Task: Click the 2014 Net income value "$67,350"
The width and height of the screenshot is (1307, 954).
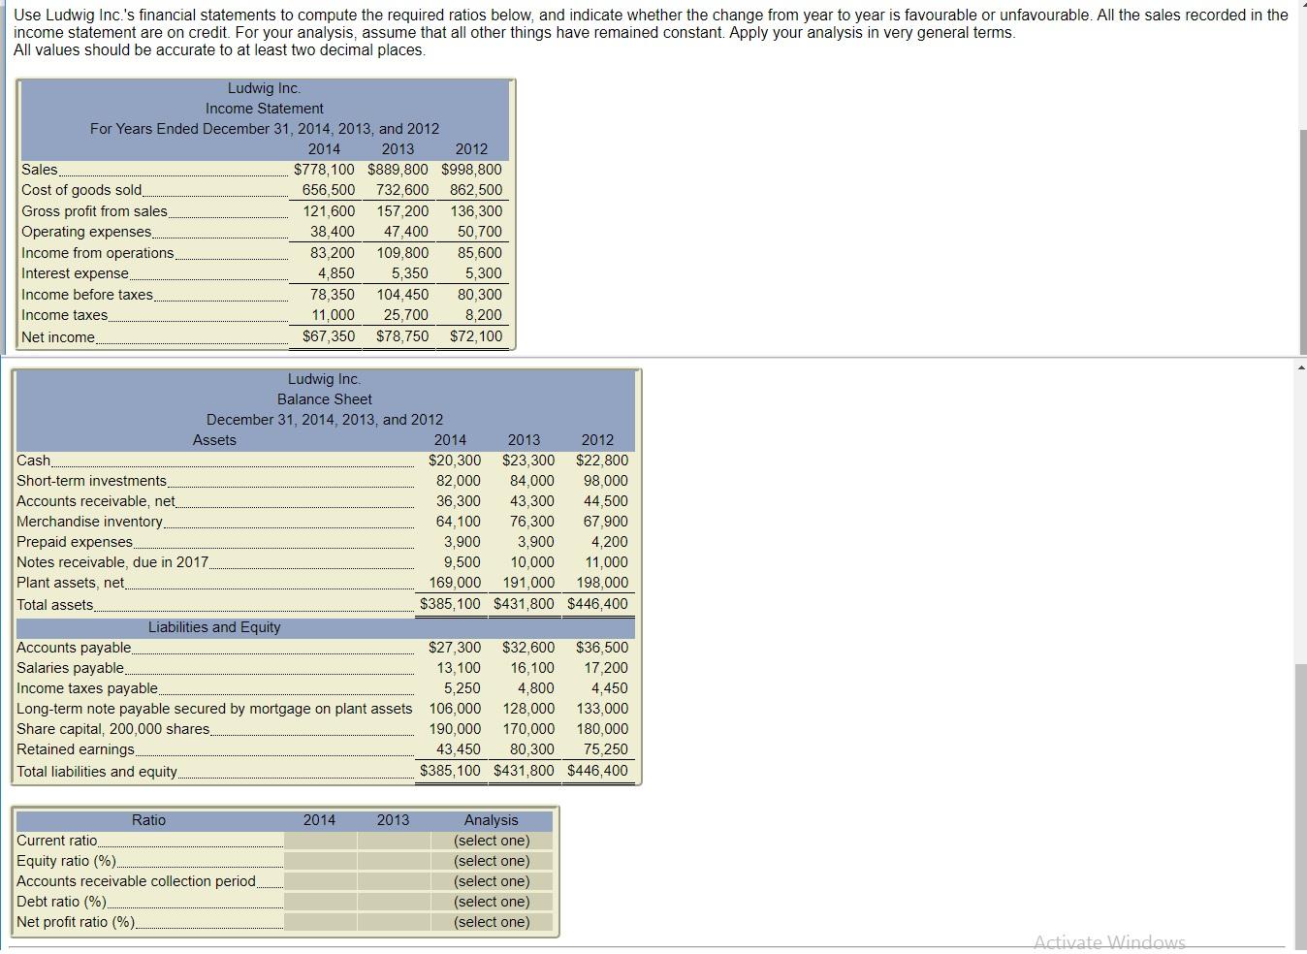Action: pos(329,336)
